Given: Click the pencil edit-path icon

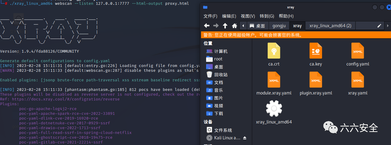Looking at the screenshot, I should click(379, 26).
